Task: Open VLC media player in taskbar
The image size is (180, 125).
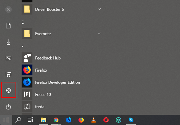Action: (94, 120)
